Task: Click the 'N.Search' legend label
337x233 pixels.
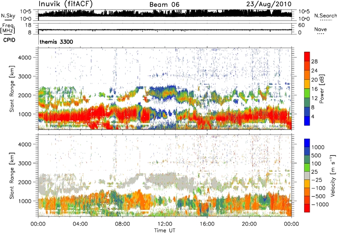Action: click(x=325, y=16)
